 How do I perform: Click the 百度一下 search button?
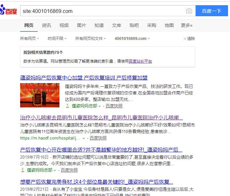(212, 11)
